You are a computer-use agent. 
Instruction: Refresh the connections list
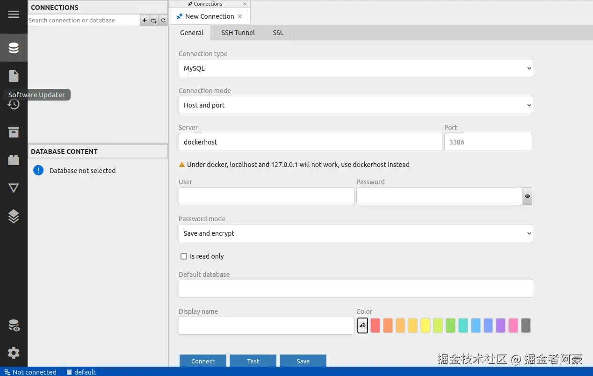click(163, 20)
